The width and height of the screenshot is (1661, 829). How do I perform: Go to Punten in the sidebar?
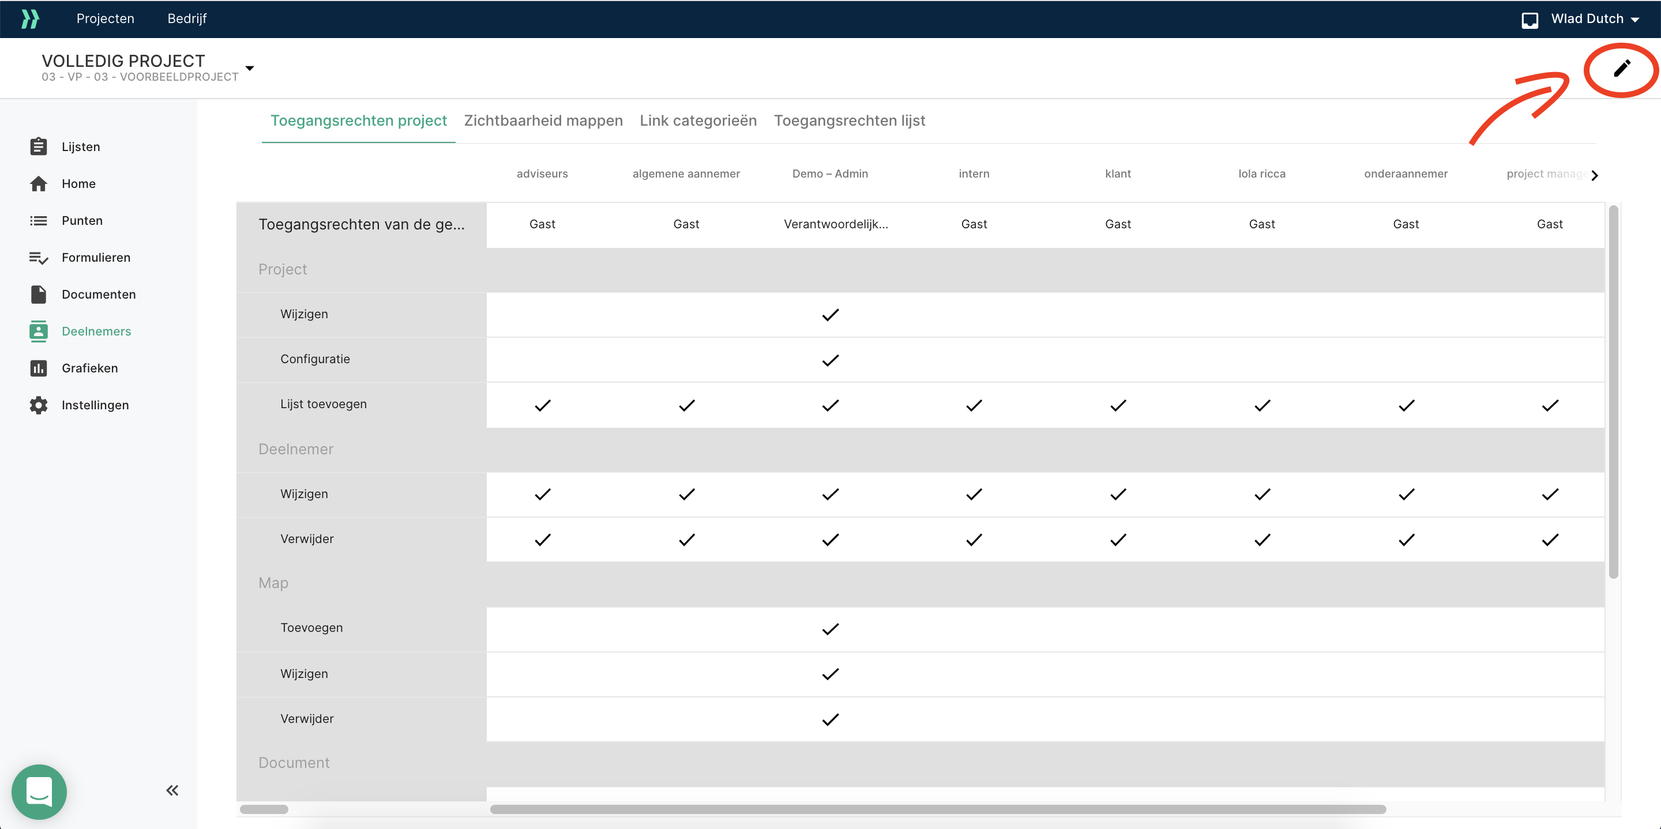pos(82,220)
